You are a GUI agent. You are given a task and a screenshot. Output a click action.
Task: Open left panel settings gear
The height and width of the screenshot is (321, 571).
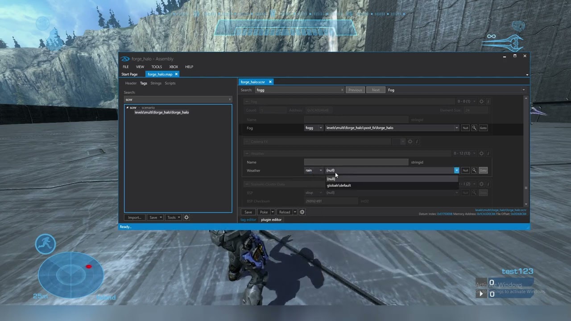(186, 218)
